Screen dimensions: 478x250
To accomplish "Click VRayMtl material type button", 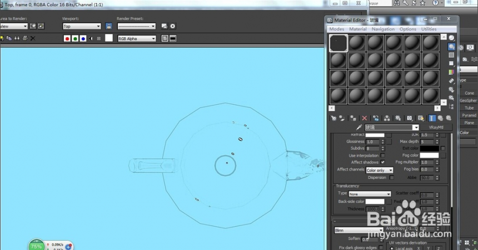I will tap(436, 127).
